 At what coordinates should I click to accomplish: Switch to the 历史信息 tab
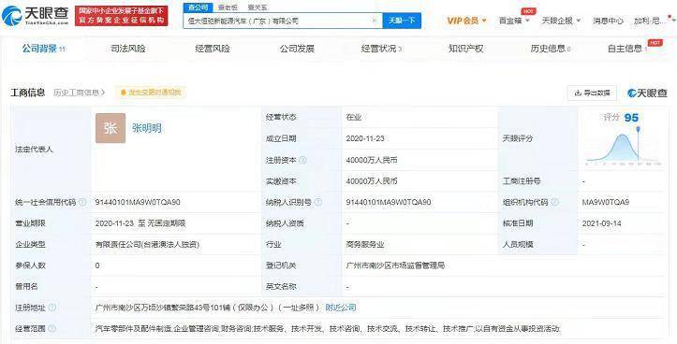tap(550, 49)
